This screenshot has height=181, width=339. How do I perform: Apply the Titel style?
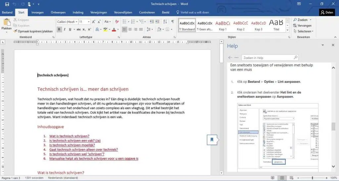point(276,26)
